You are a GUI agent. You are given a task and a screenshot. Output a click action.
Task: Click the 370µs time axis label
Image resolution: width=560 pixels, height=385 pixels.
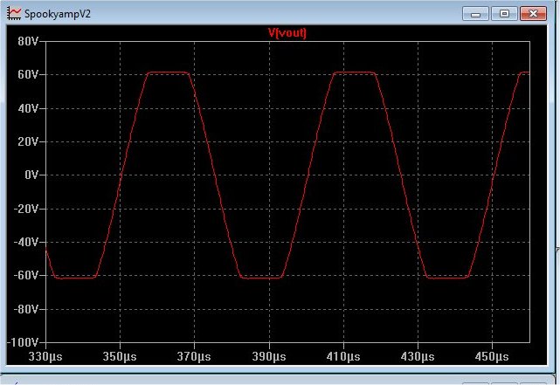[x=194, y=356]
